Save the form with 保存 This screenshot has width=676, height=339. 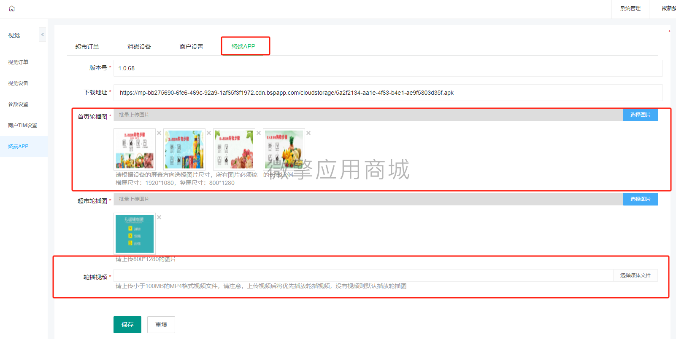pyautogui.click(x=127, y=325)
